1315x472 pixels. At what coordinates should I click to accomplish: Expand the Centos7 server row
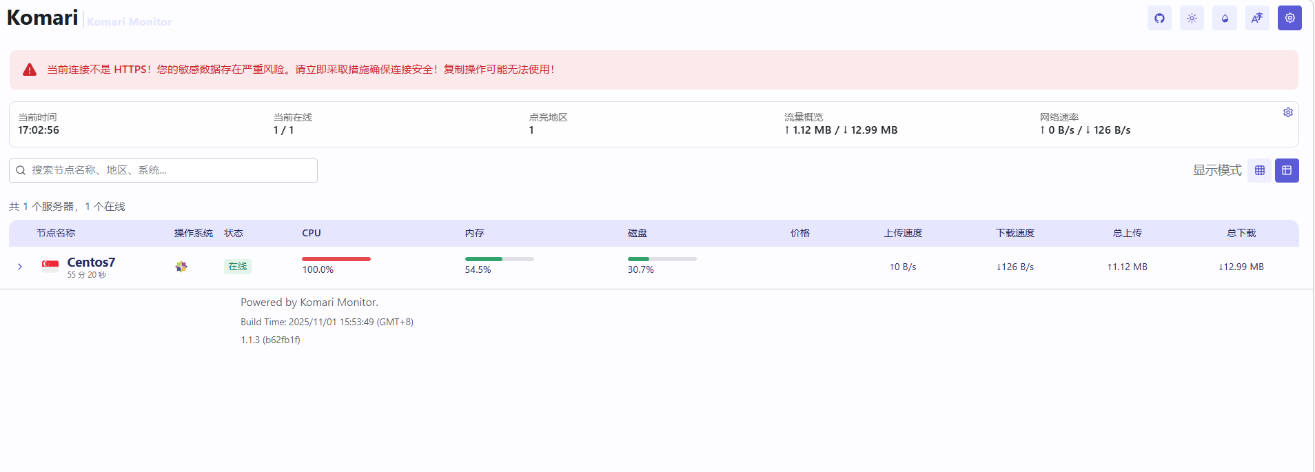pyautogui.click(x=20, y=267)
